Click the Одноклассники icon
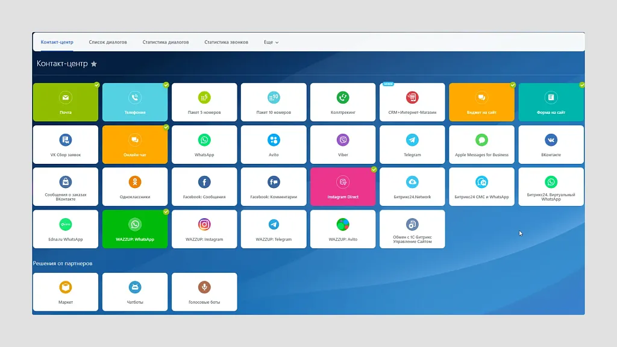 pyautogui.click(x=135, y=182)
